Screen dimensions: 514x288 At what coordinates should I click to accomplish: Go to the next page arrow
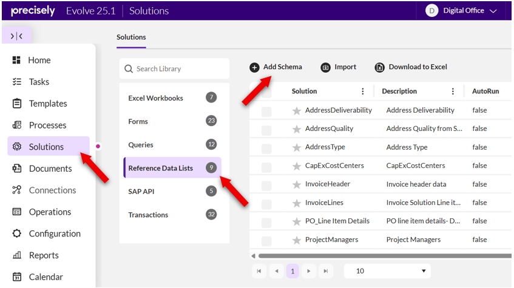coord(309,271)
